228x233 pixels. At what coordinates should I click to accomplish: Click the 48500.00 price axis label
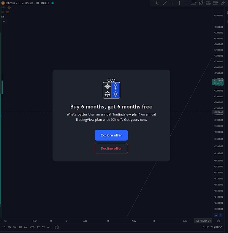(x=218, y=16)
